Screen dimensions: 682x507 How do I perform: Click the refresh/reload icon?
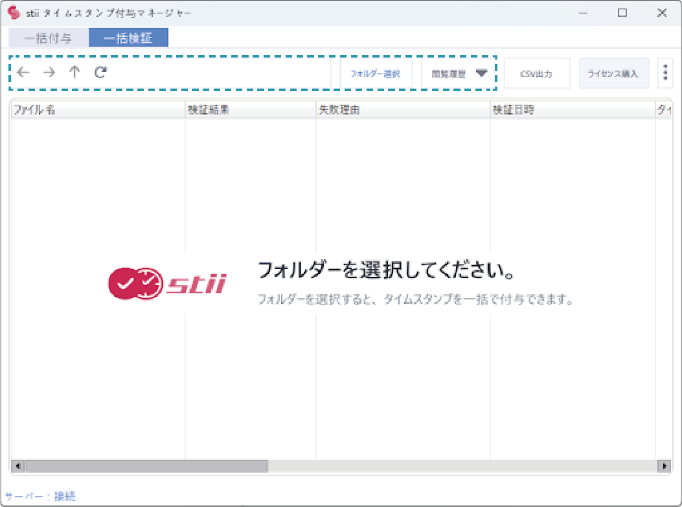[100, 72]
